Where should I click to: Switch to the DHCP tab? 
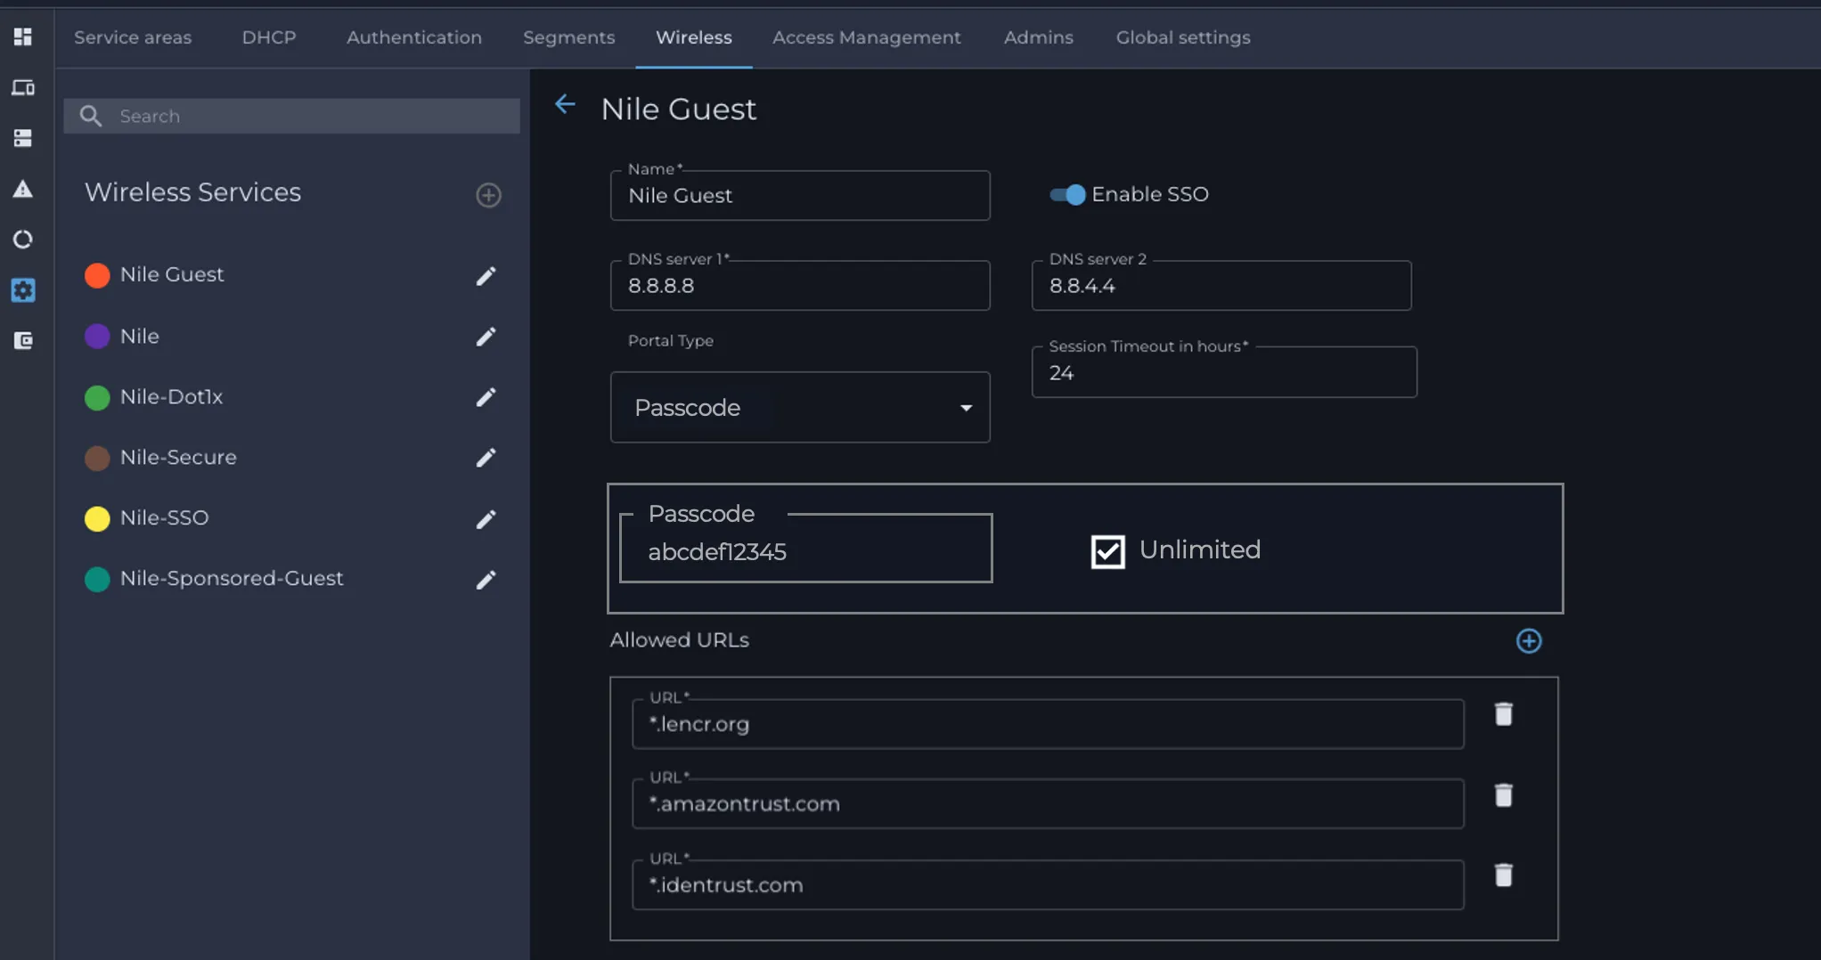pyautogui.click(x=269, y=37)
